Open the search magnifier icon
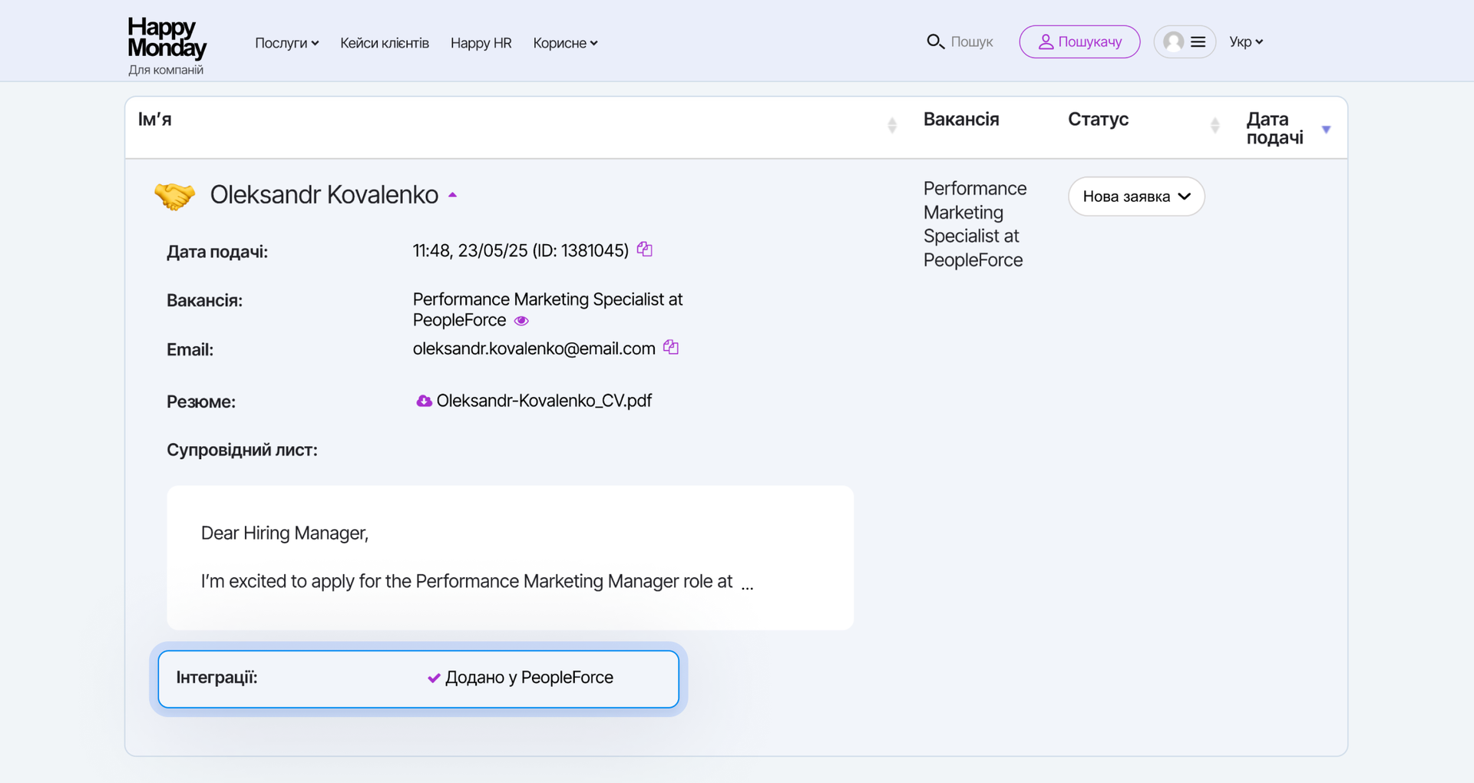 coord(935,41)
